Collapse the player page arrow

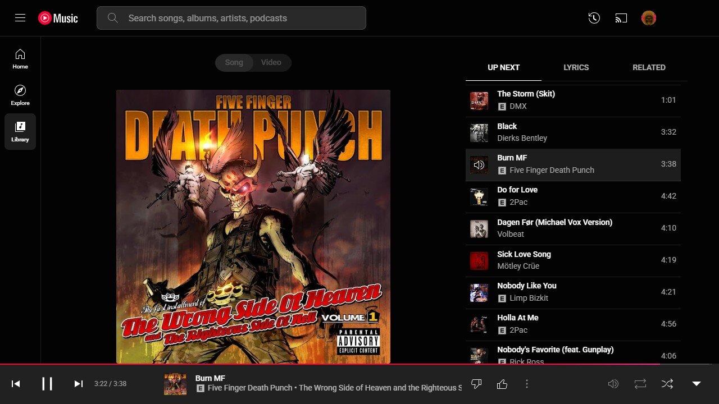click(x=697, y=384)
